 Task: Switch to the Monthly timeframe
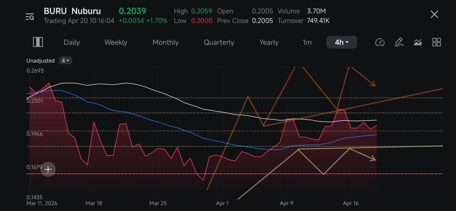(165, 42)
